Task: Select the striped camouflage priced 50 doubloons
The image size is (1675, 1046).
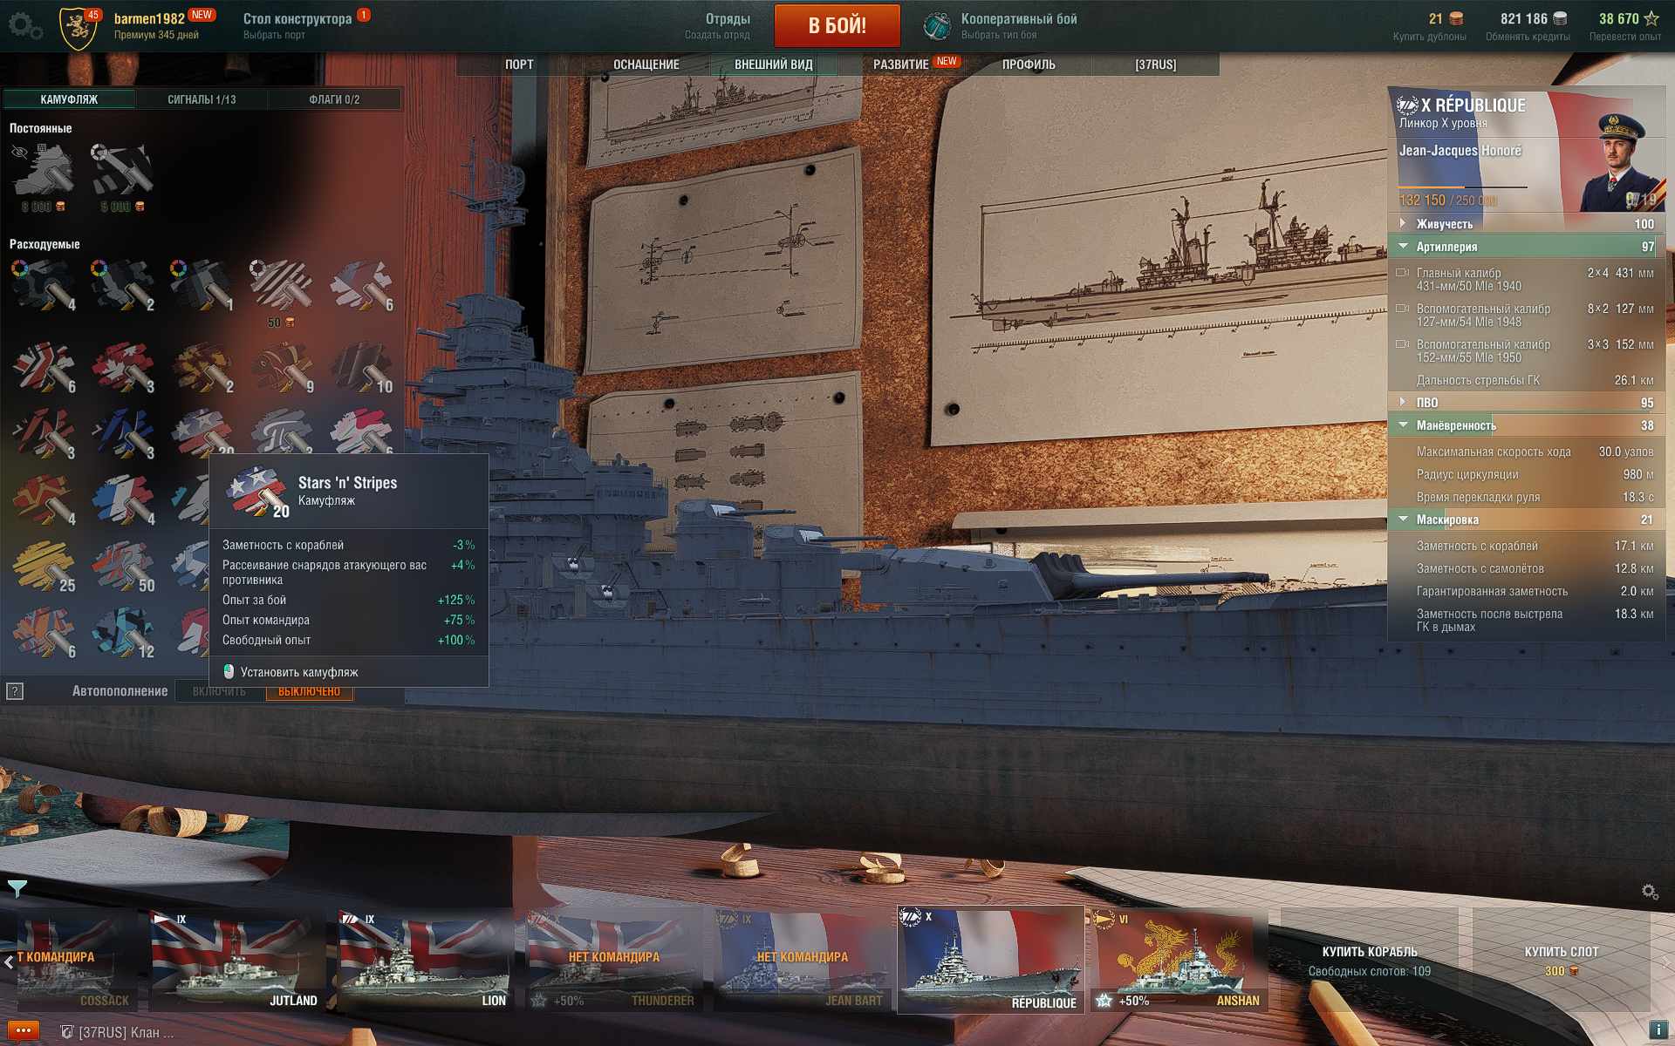Action: pyautogui.click(x=281, y=293)
